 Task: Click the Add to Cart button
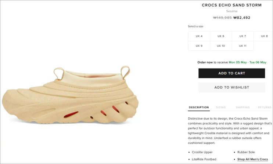[232, 73]
